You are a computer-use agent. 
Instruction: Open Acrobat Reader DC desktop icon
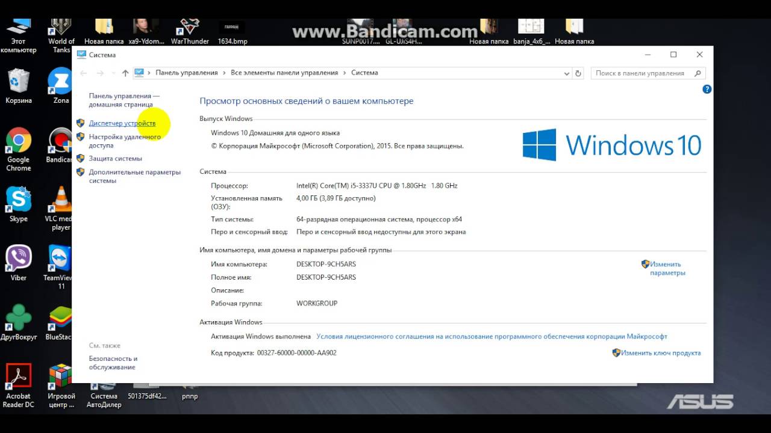[x=19, y=386]
